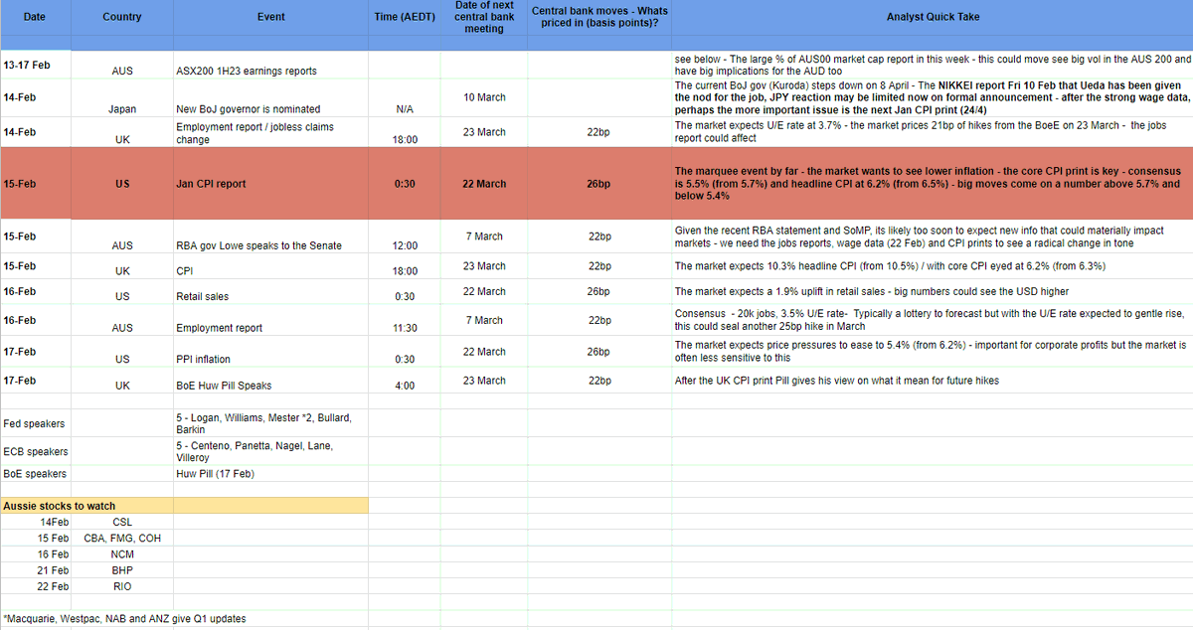Select the marquee event analyst comment
This screenshot has height=630, width=1193.
click(x=932, y=184)
